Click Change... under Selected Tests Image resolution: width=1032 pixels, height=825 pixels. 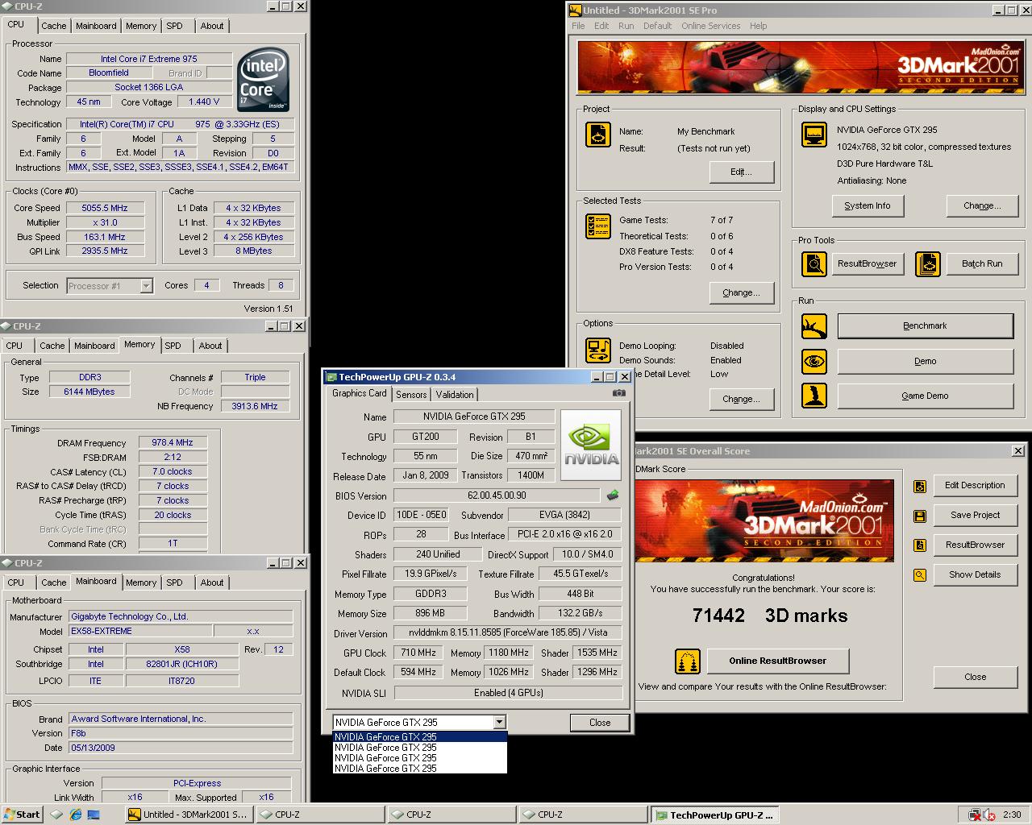[741, 293]
